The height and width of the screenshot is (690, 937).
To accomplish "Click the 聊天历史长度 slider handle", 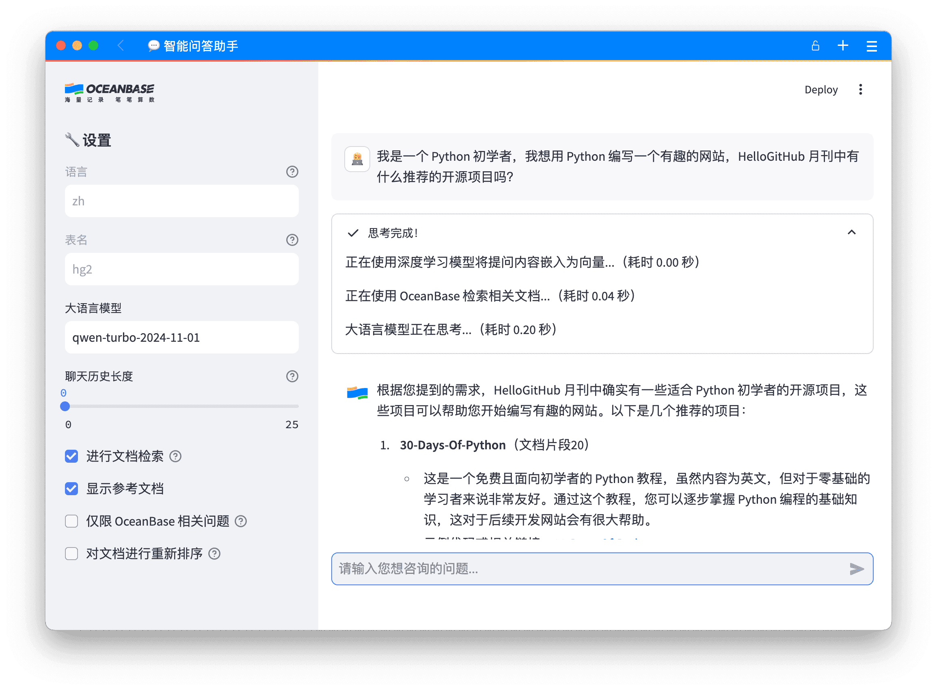I will click(65, 406).
